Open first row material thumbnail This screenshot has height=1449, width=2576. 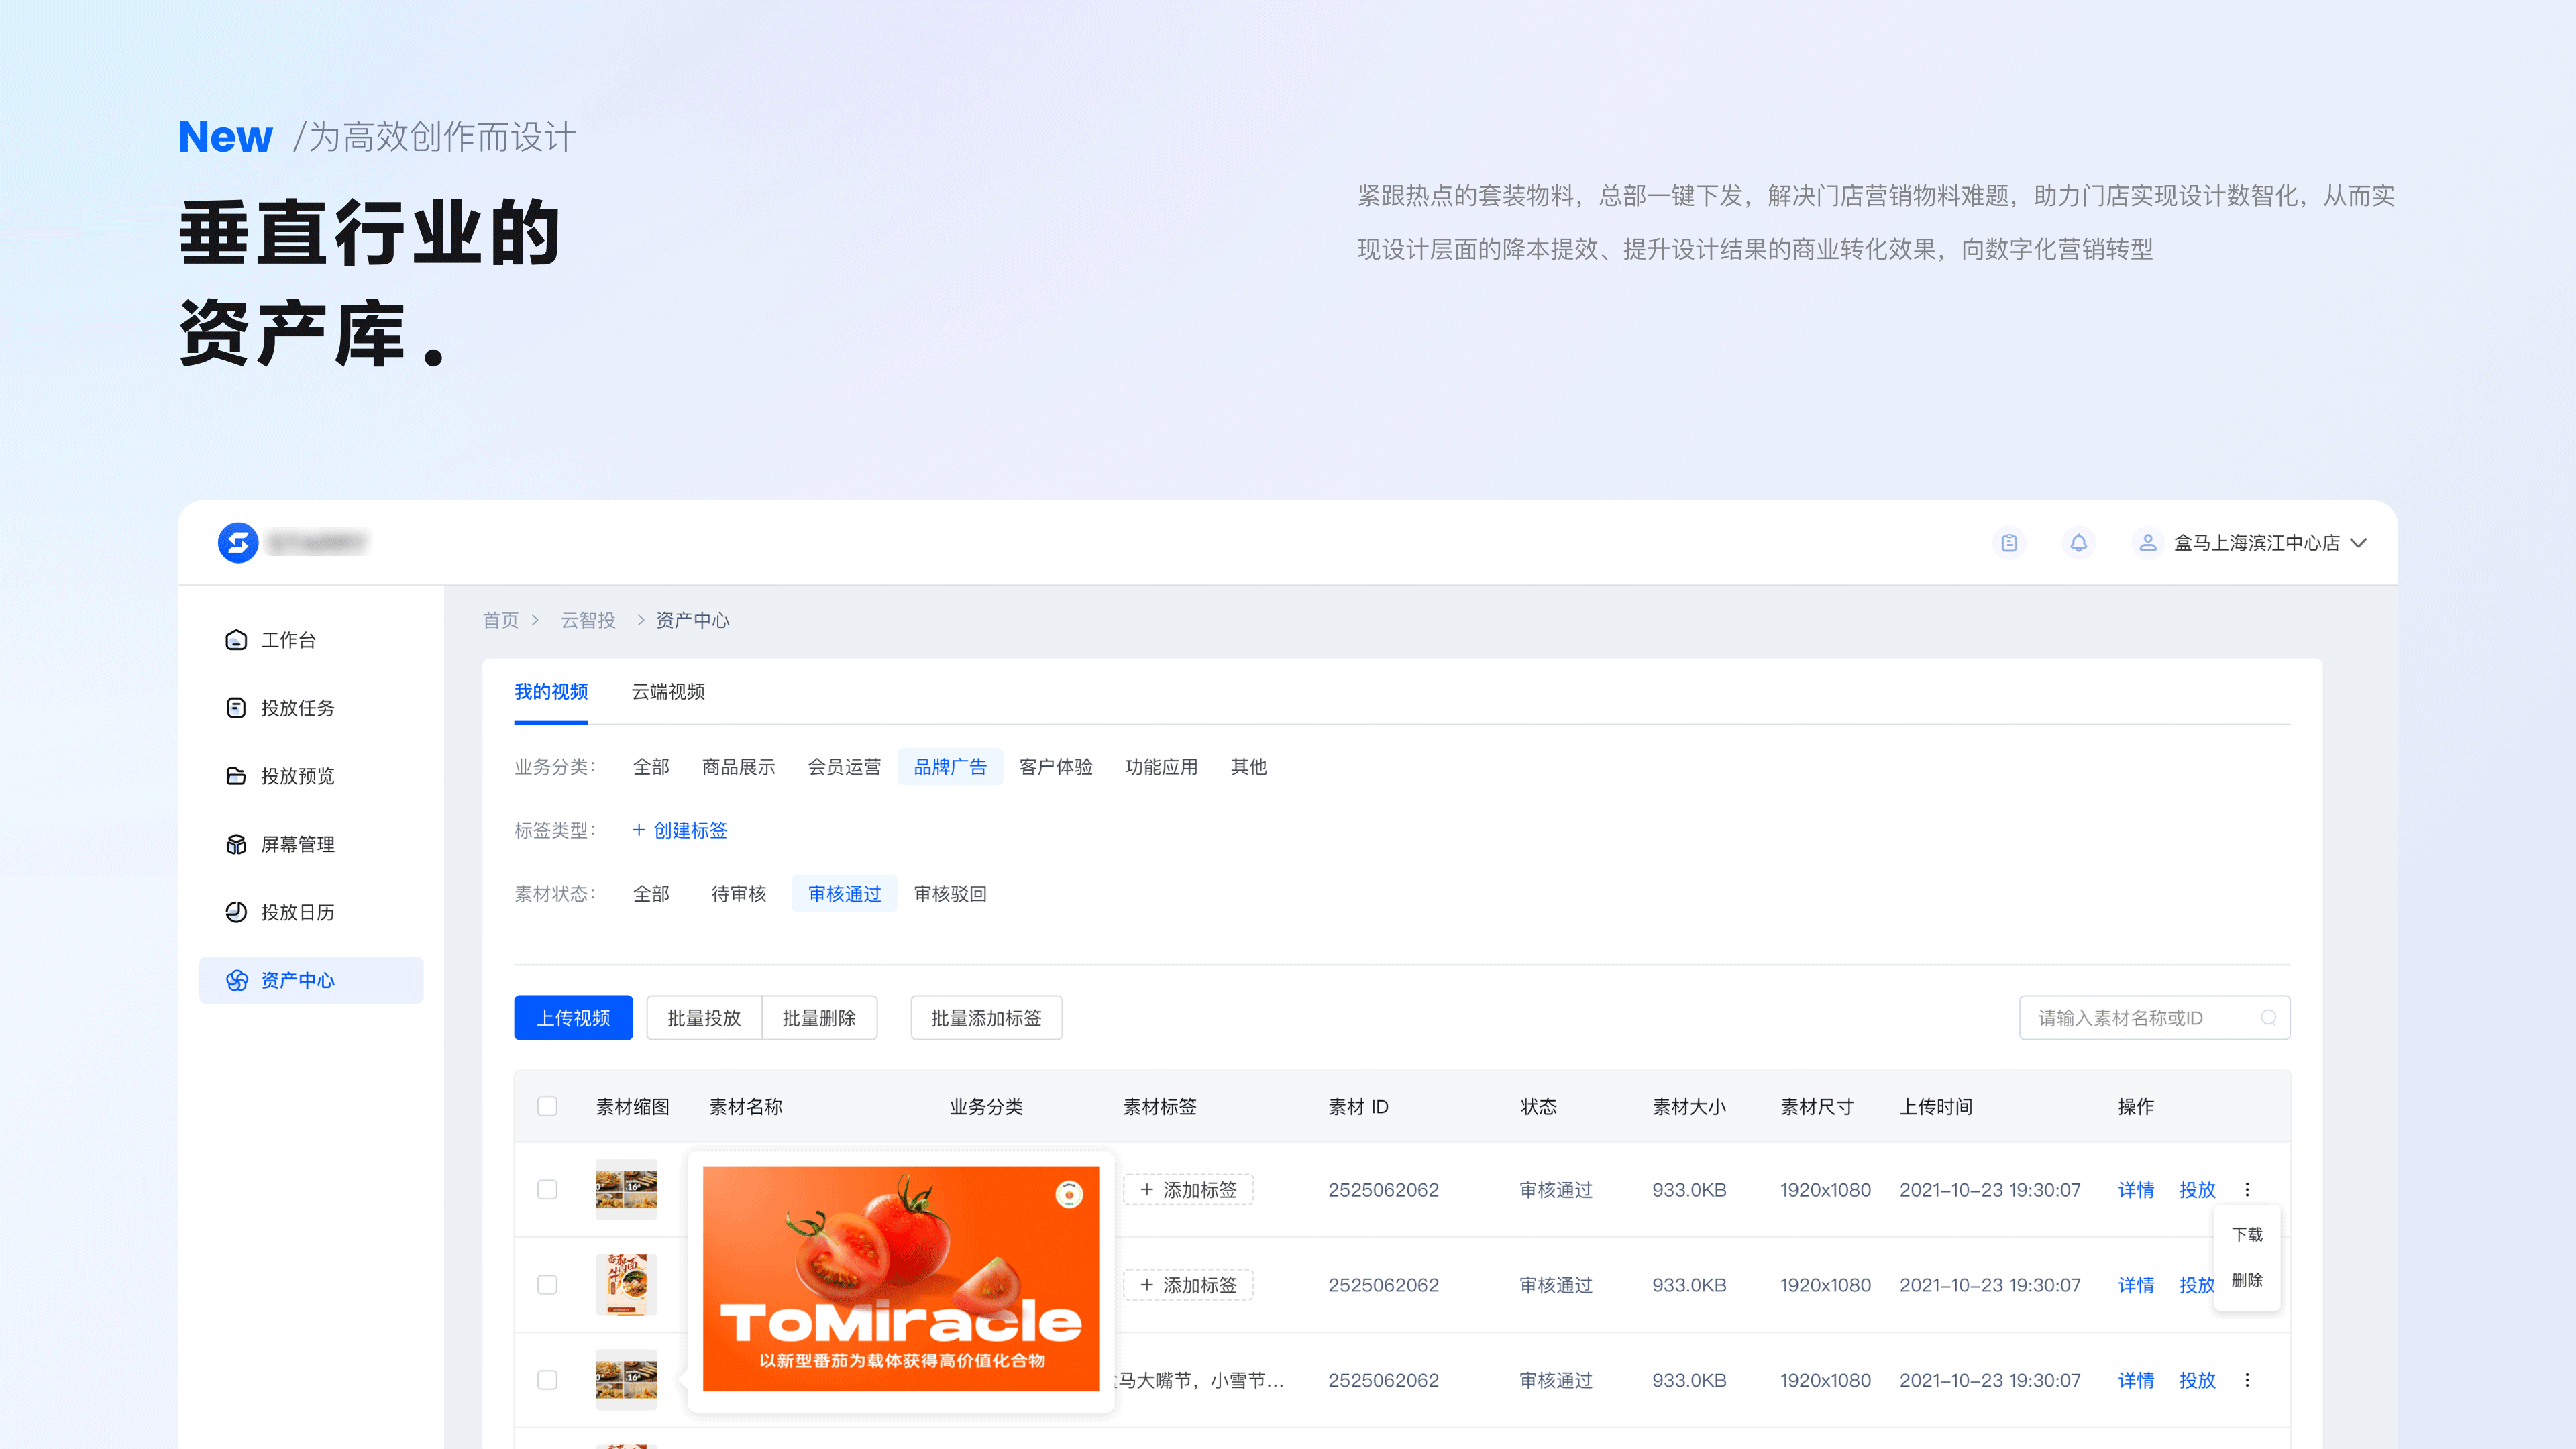click(x=626, y=1190)
